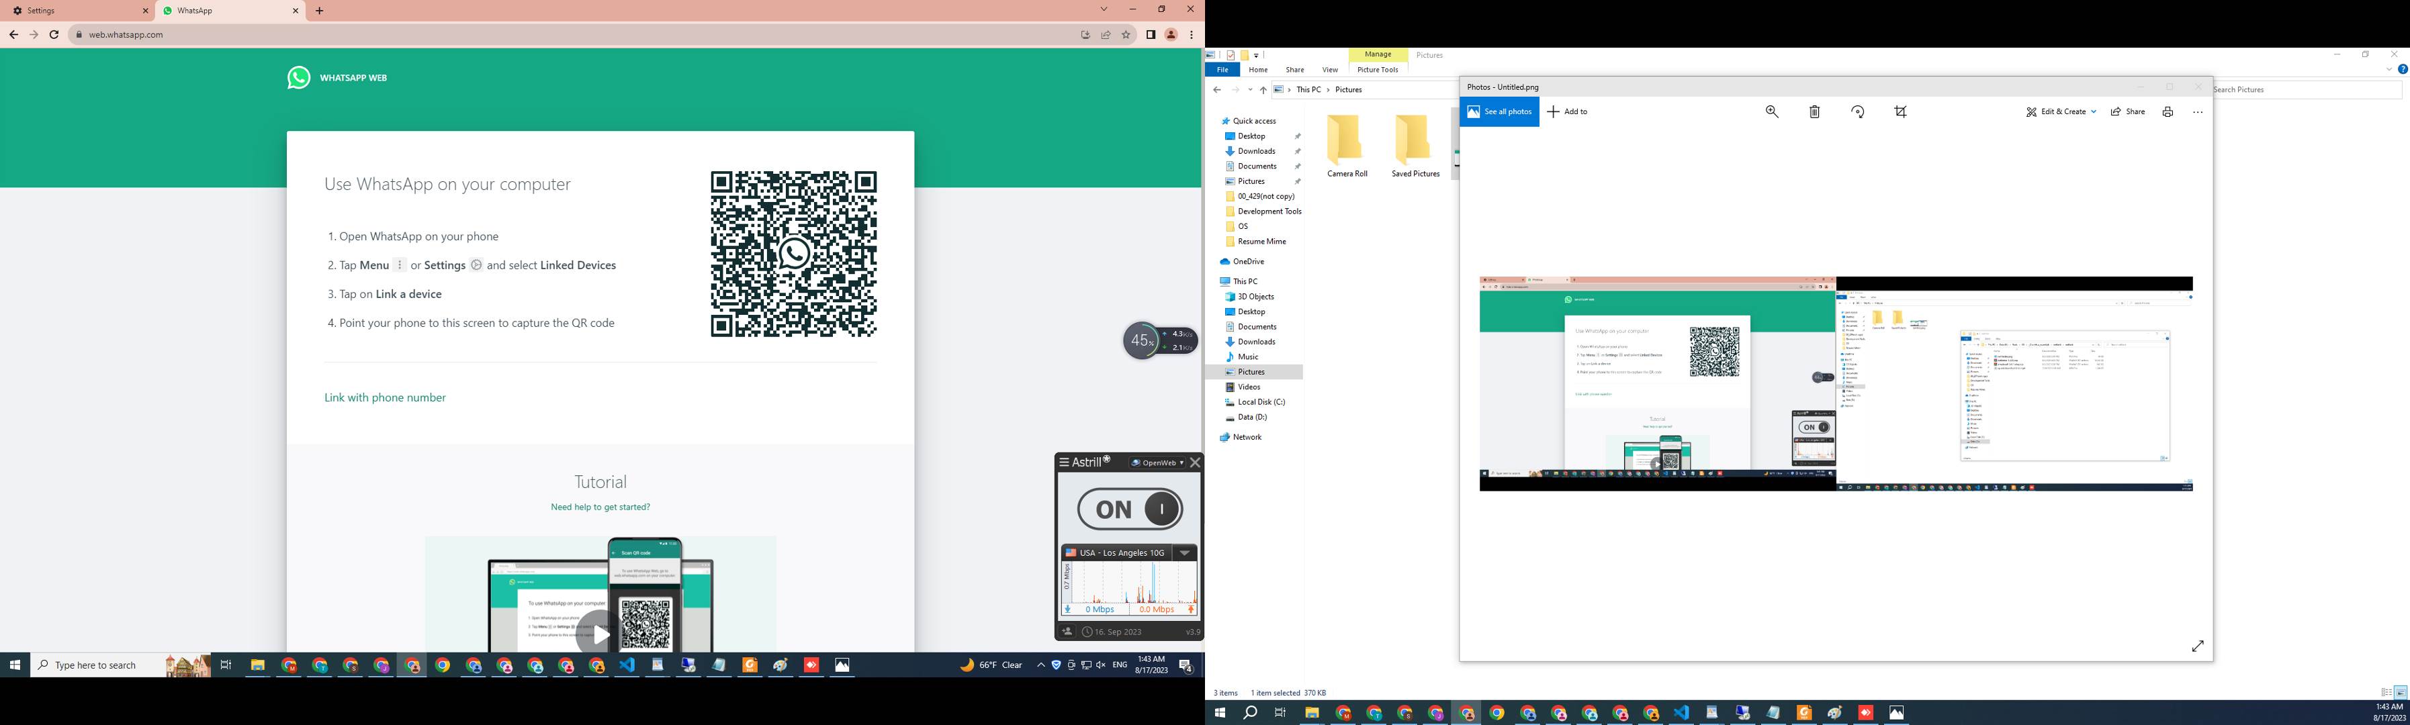Select Quick access in navigation pane
The height and width of the screenshot is (725, 2410).
tap(1253, 121)
